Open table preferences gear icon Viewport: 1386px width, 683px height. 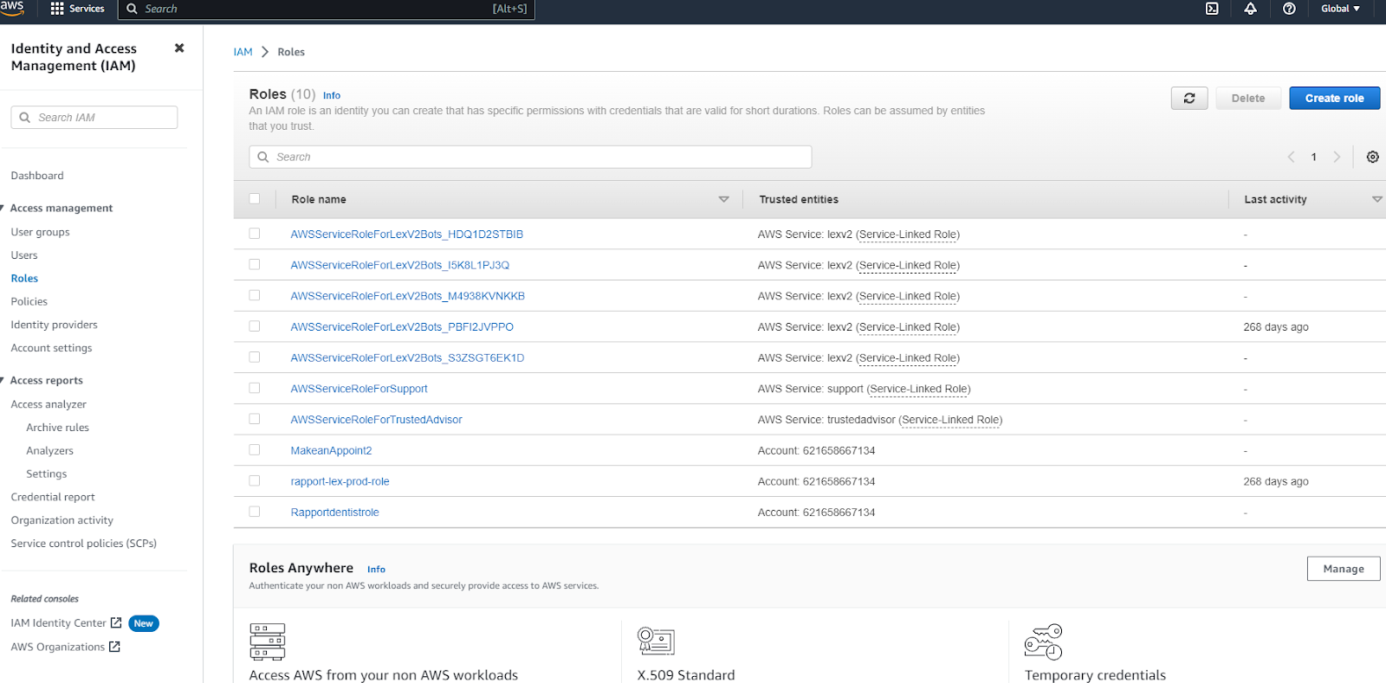click(1372, 157)
